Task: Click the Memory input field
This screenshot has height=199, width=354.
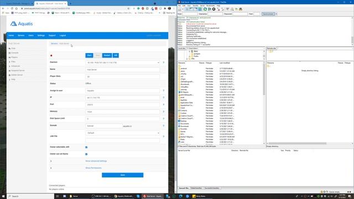Action: pos(122,112)
